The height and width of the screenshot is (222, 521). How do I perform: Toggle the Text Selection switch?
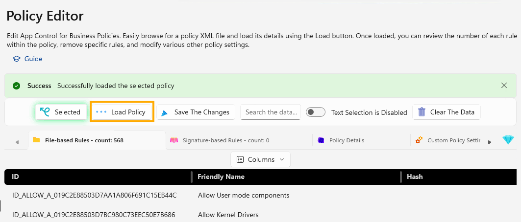315,112
